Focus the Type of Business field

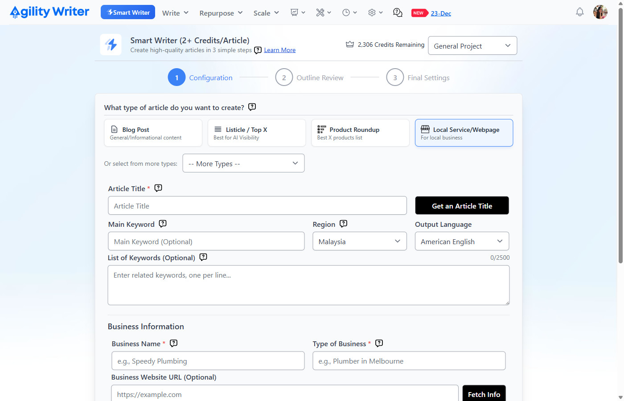[x=409, y=360]
